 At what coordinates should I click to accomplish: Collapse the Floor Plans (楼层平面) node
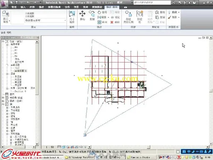(7, 45)
